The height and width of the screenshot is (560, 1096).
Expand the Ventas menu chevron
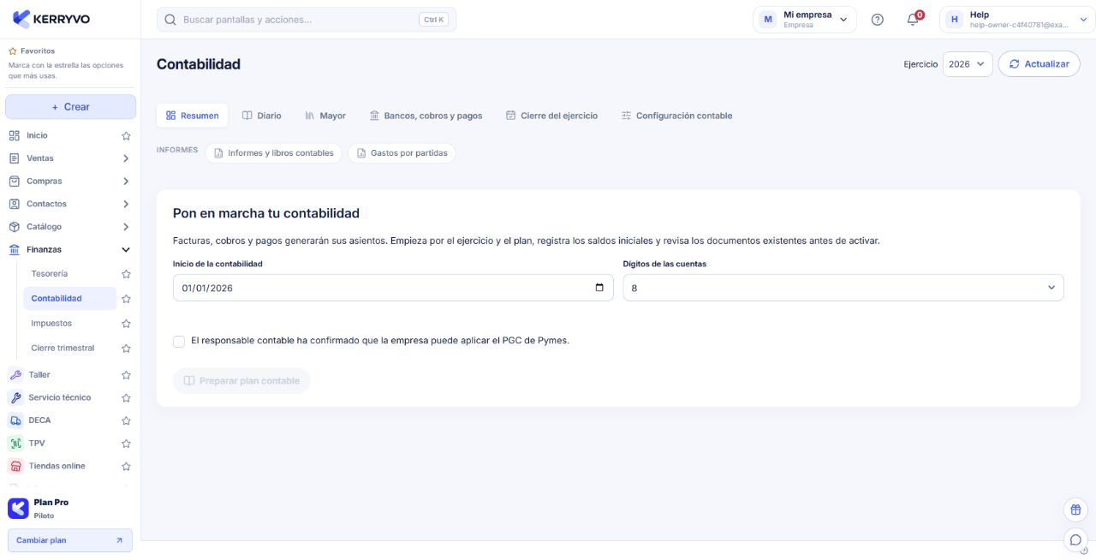[126, 158]
